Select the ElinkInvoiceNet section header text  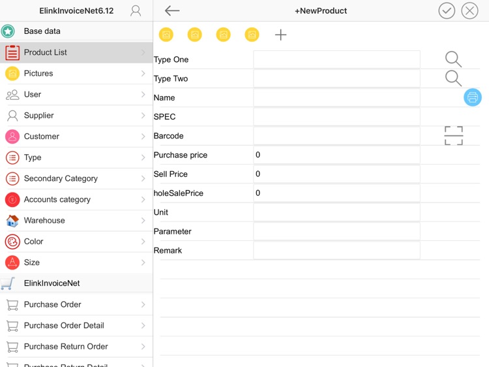coord(52,283)
